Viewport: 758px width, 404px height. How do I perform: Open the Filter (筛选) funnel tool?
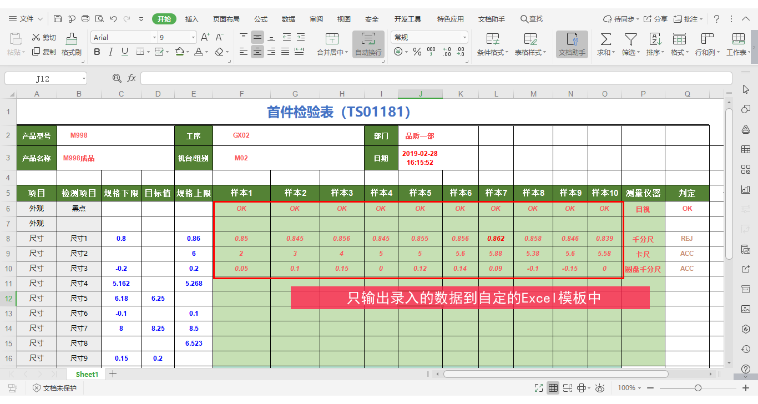pyautogui.click(x=630, y=39)
